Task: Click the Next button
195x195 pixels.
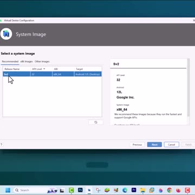Action: (x=154, y=145)
